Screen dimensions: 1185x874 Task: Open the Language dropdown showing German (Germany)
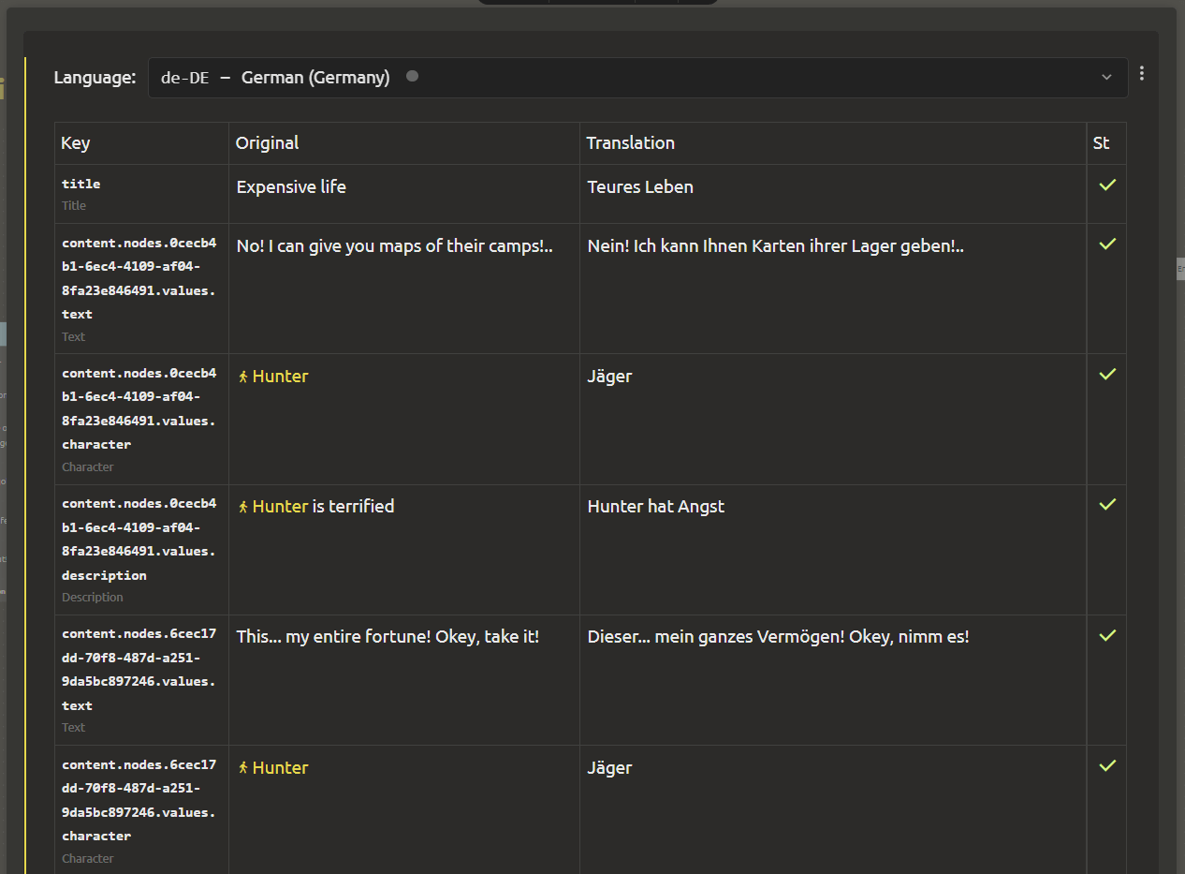click(637, 78)
